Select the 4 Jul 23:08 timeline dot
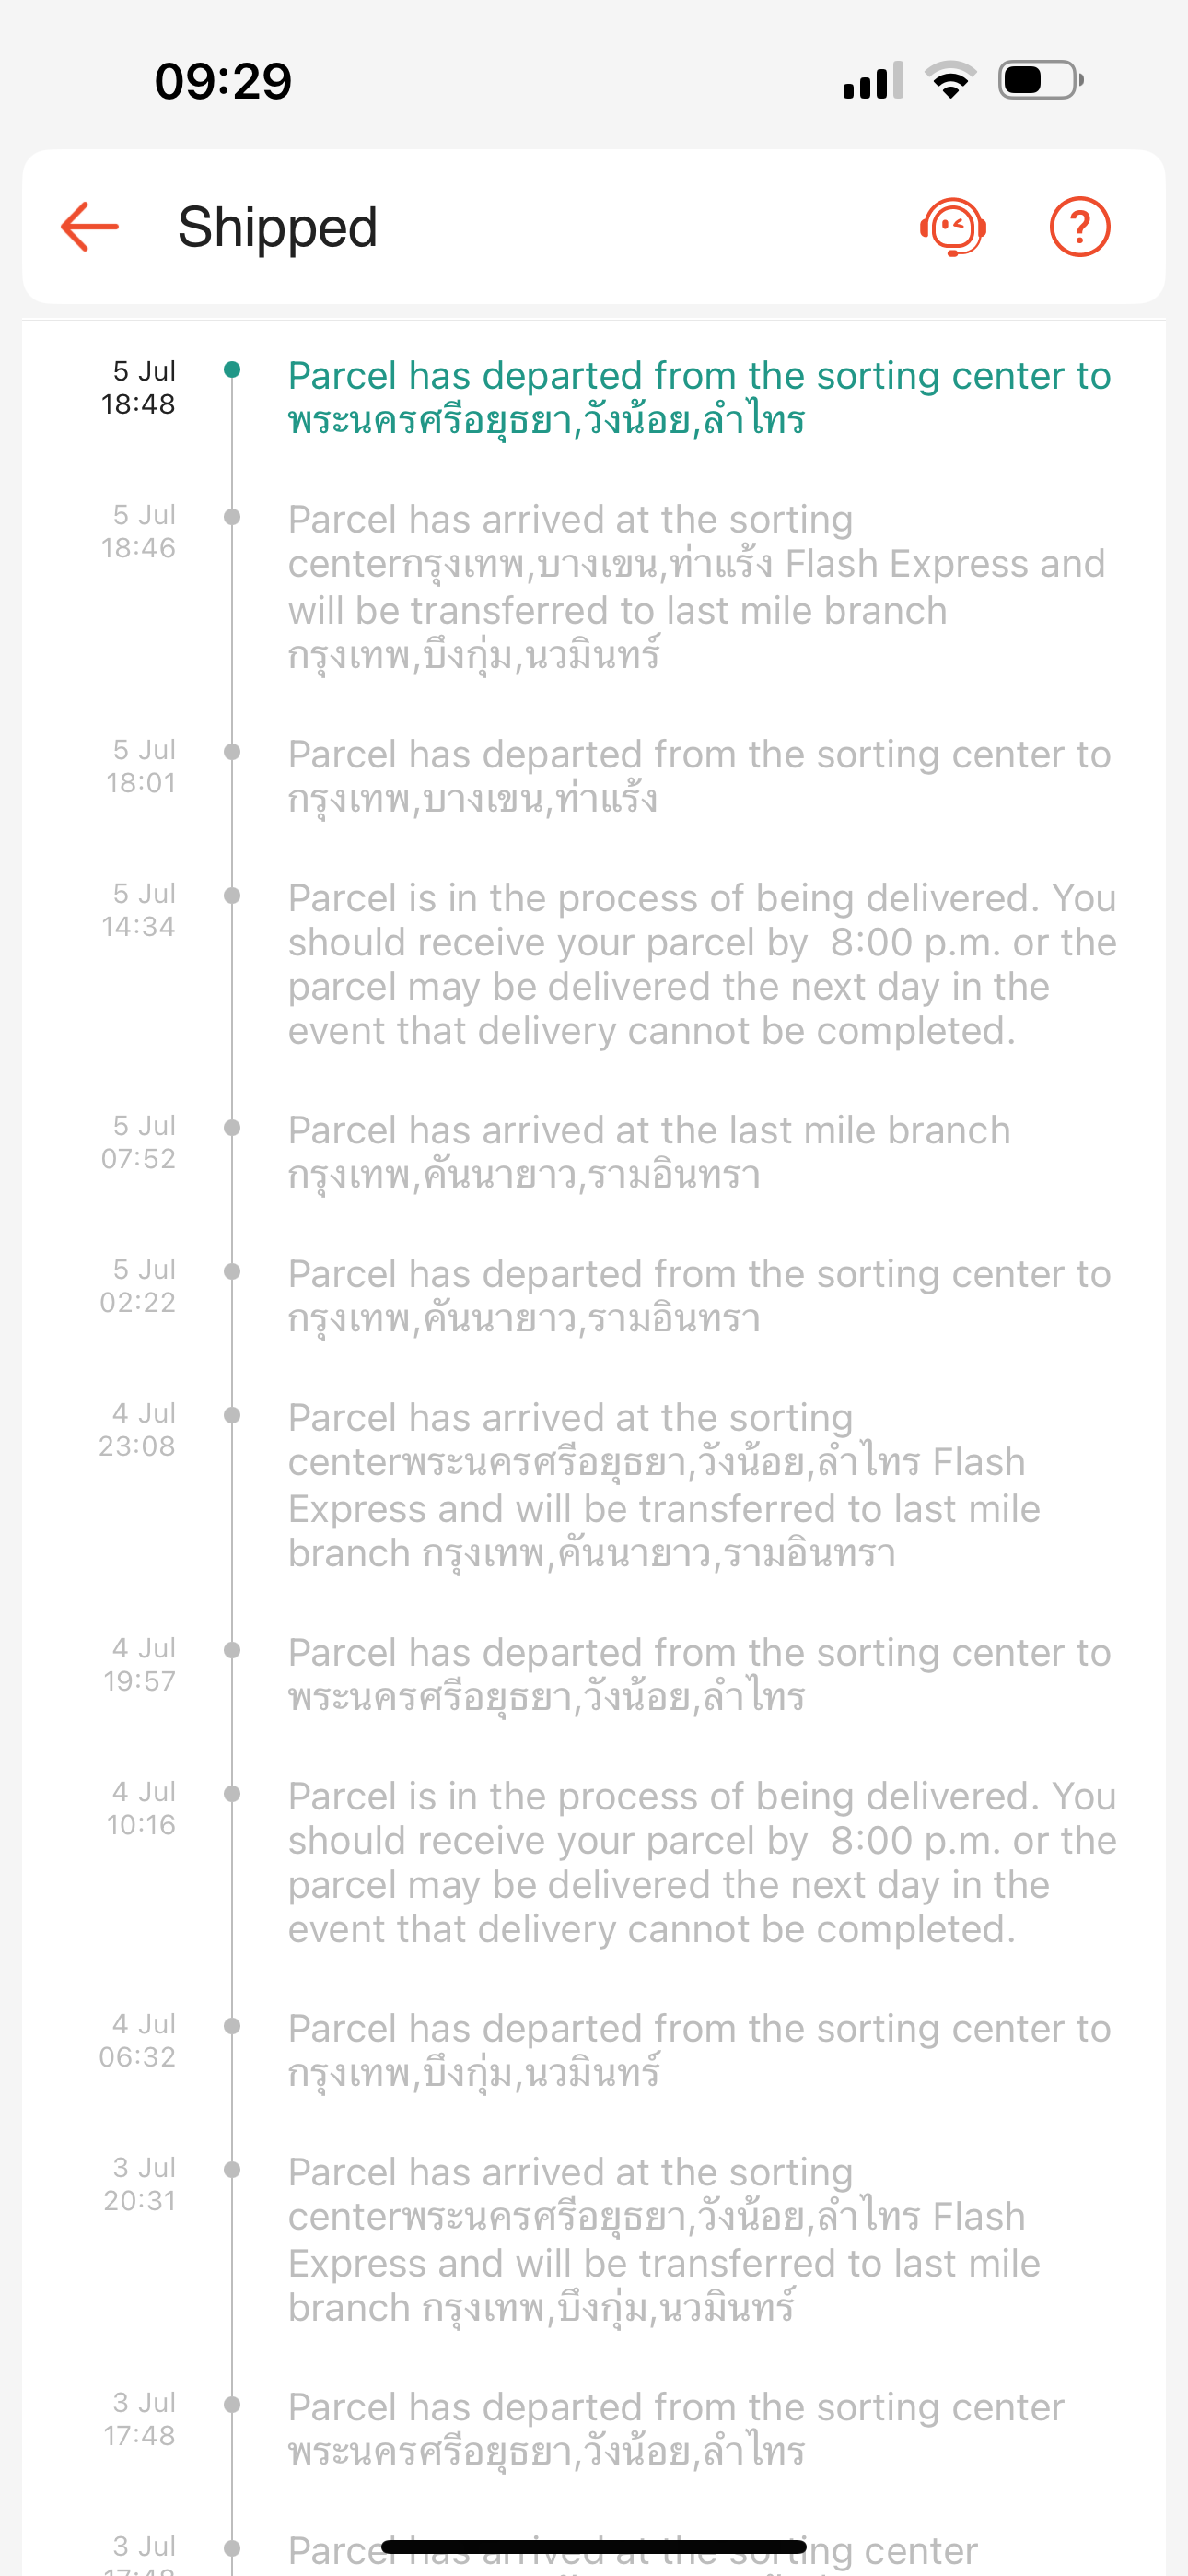This screenshot has height=2576, width=1188. 232,1415
